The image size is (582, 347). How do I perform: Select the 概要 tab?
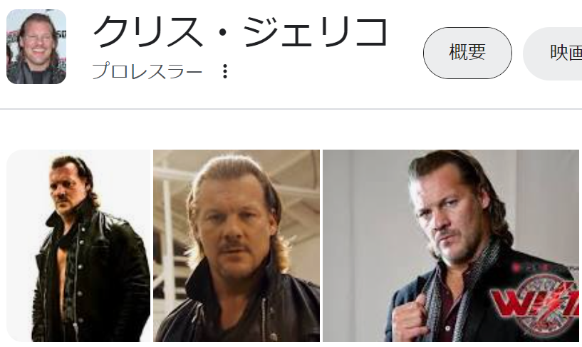[467, 53]
